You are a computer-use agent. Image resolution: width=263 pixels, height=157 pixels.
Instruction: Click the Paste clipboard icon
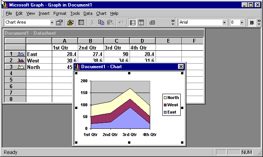point(110,22)
